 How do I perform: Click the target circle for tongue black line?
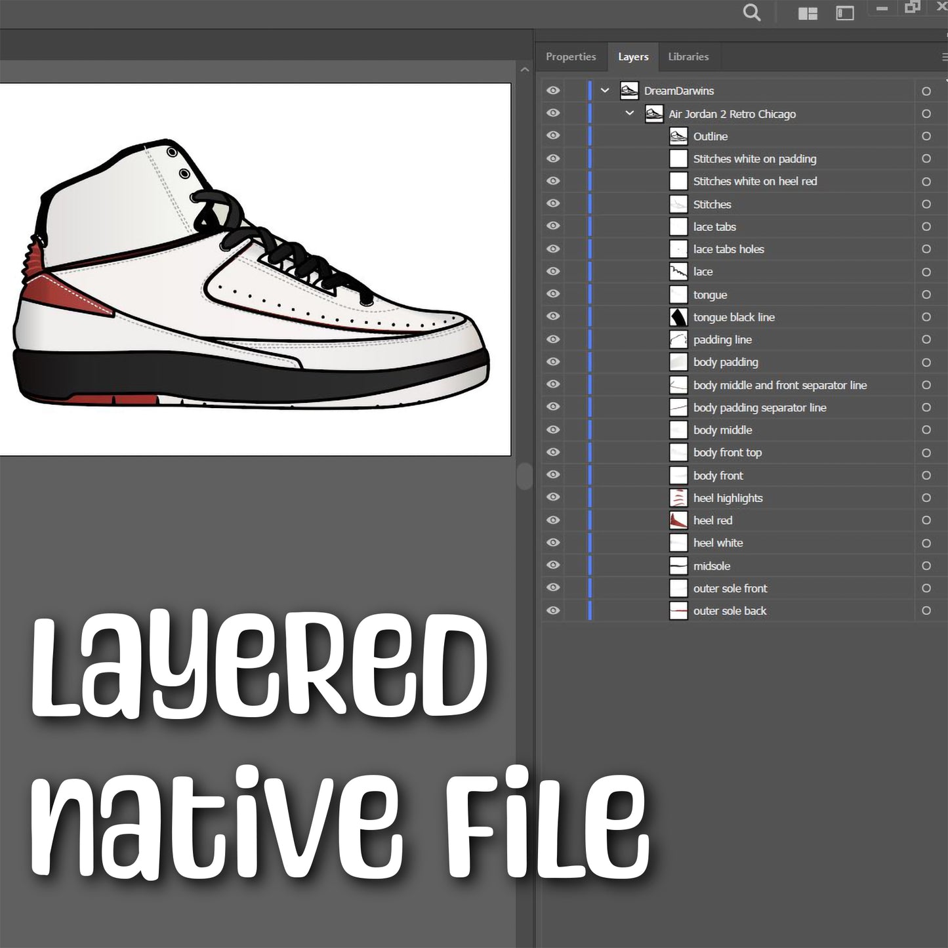926,317
